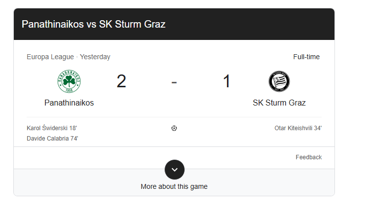Image resolution: width=370 pixels, height=215 pixels.
Task: Click Panathinaikos' score of 2
Action: (x=121, y=81)
